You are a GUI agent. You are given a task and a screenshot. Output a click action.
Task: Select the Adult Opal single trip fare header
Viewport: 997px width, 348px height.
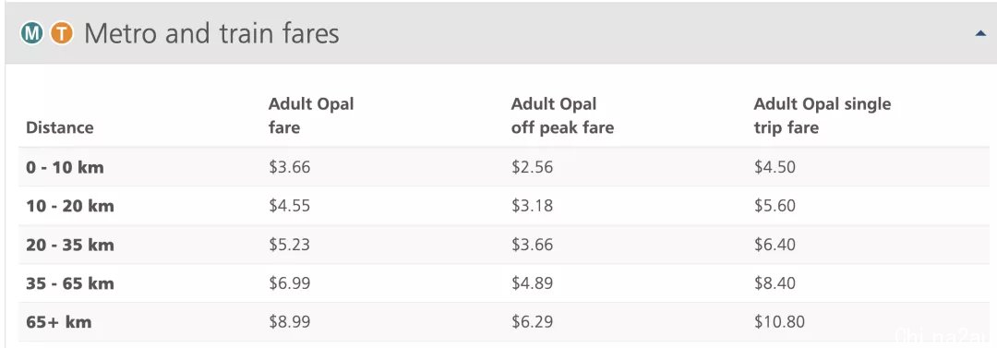tap(823, 115)
